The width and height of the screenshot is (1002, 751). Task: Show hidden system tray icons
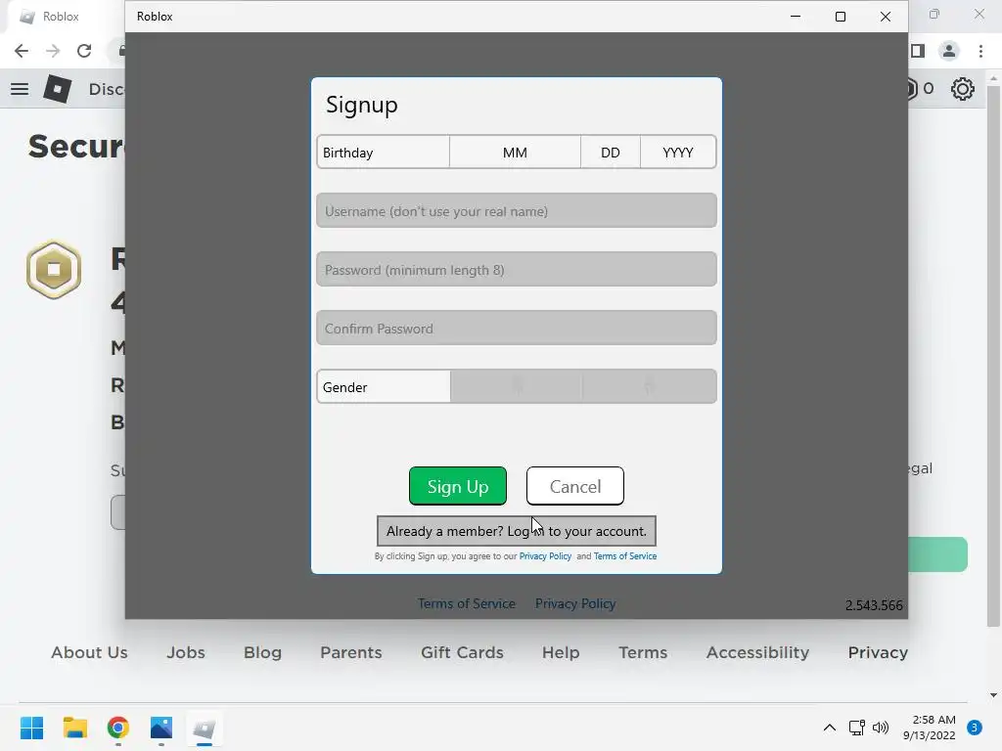pyautogui.click(x=830, y=728)
